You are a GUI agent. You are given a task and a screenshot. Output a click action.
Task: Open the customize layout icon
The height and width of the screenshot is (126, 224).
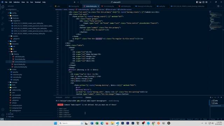(x=206, y=2)
